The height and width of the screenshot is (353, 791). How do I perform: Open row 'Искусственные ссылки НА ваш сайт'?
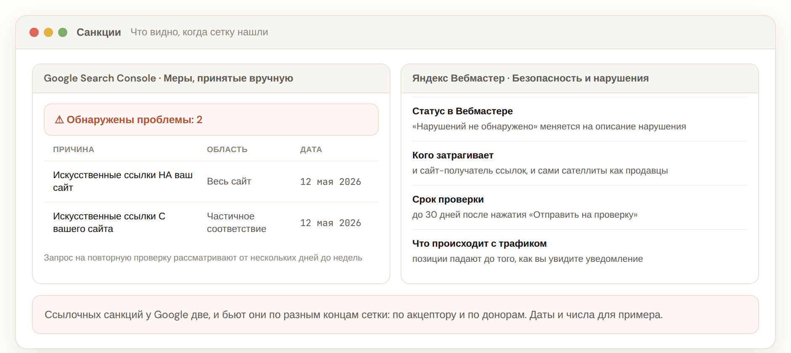tap(211, 182)
